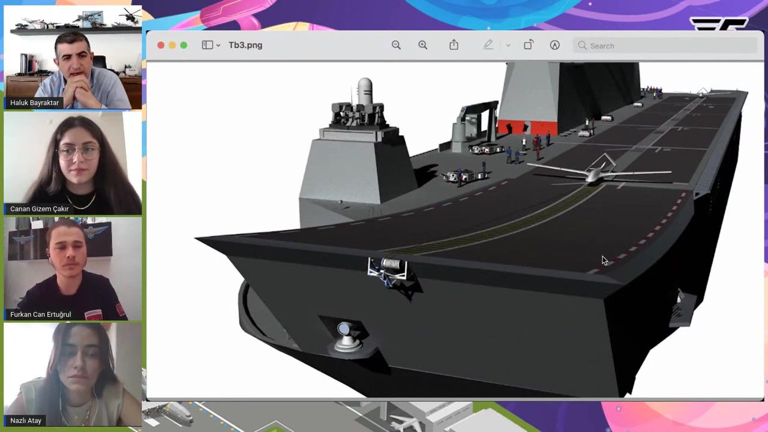Click the Canan Gizem Çakır name label
This screenshot has height=432, width=768.
pyautogui.click(x=40, y=209)
